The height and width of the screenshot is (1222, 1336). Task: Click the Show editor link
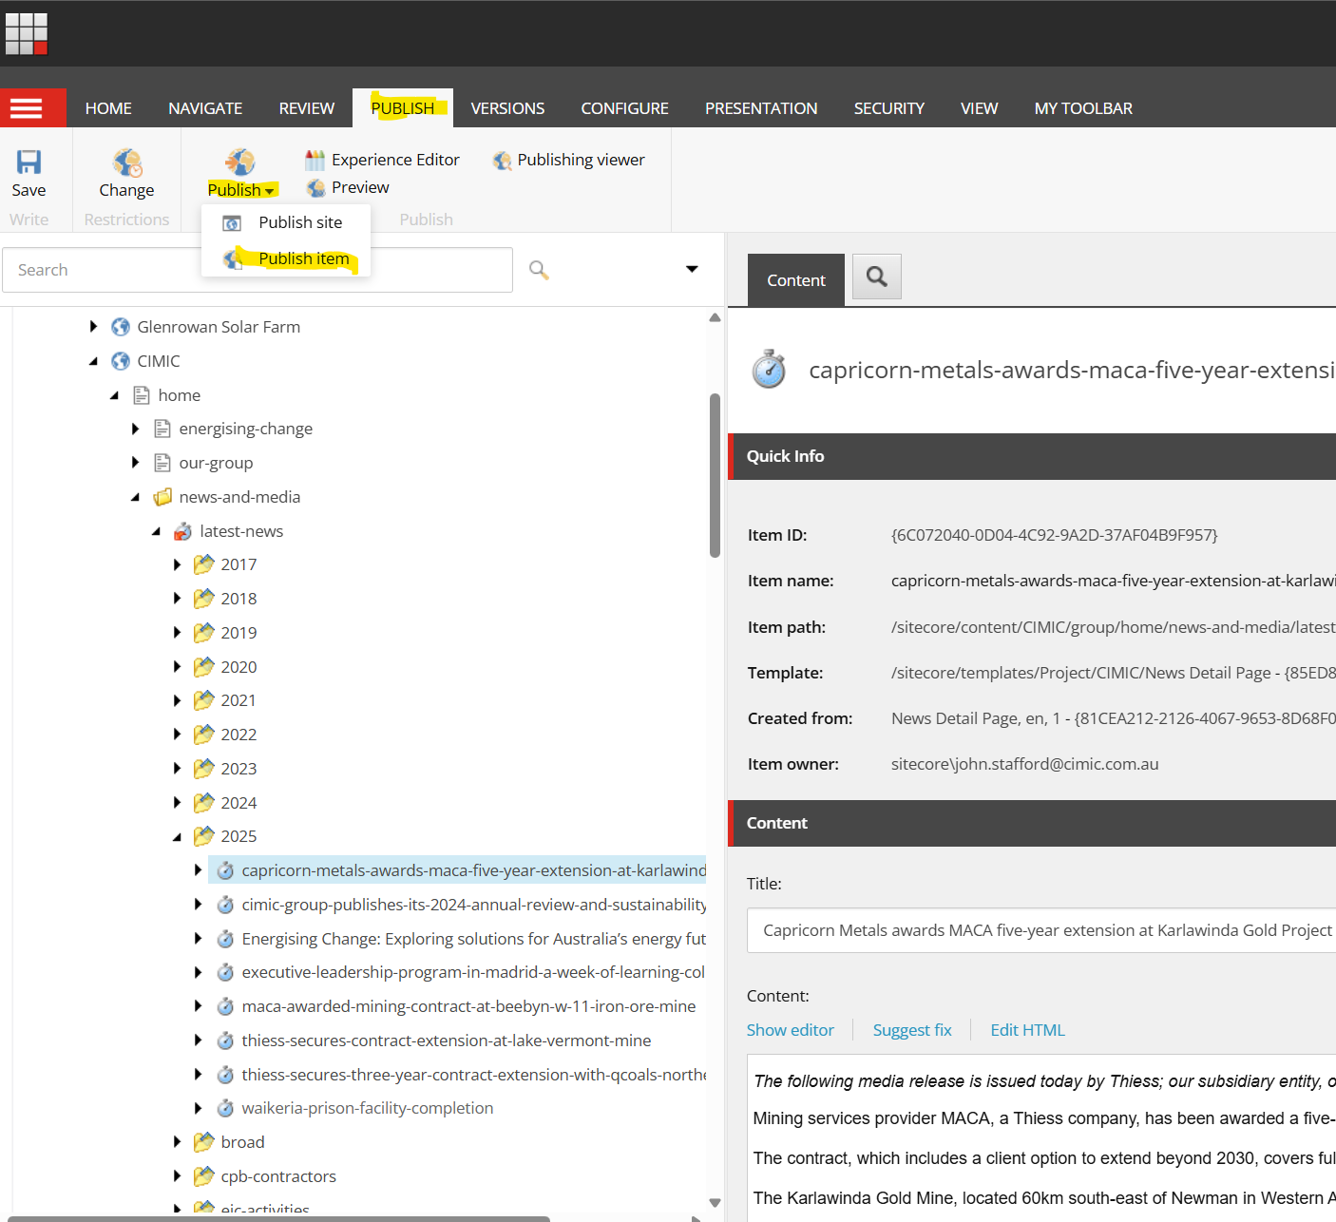[790, 1030]
